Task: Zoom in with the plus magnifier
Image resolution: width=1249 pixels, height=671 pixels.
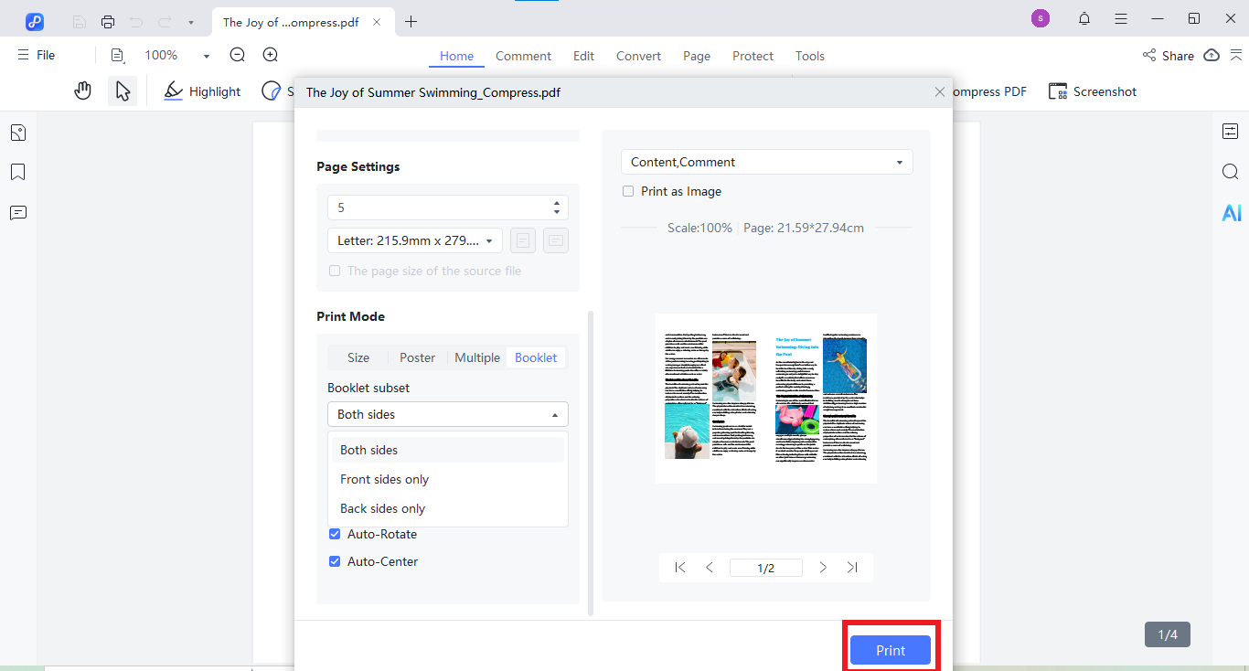Action: [271, 55]
